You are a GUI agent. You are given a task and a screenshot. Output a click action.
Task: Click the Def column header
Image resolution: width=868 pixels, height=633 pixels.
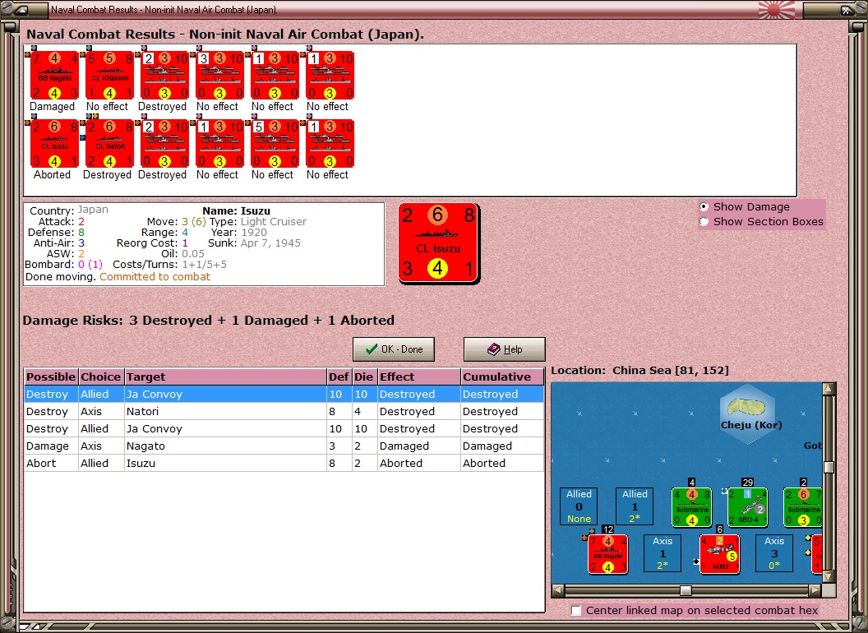tap(339, 377)
